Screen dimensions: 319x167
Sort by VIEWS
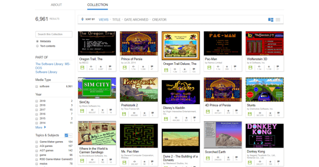[104, 20]
